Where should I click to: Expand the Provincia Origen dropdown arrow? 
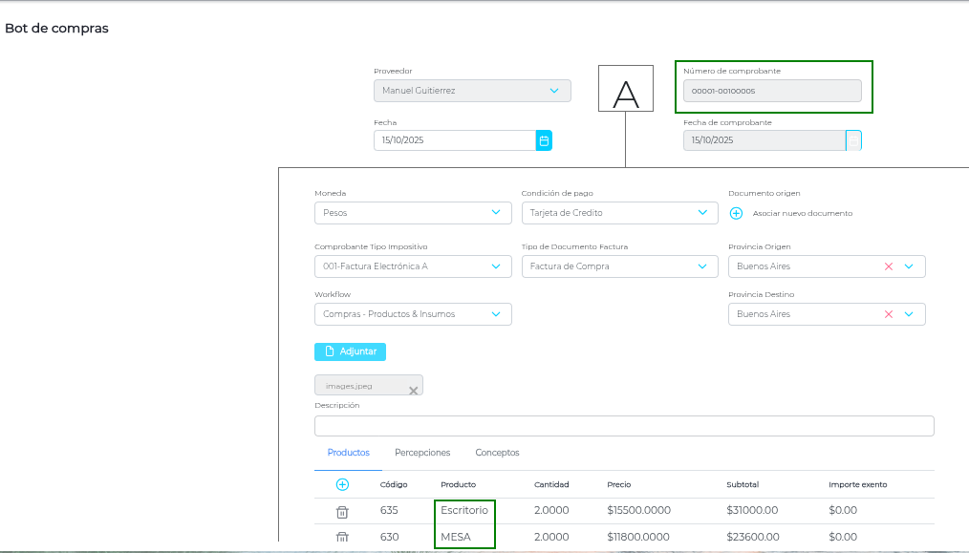click(909, 266)
